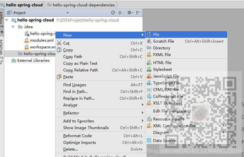Select Scratch File
Viewport: 244px width, 157px height.
(187, 41)
